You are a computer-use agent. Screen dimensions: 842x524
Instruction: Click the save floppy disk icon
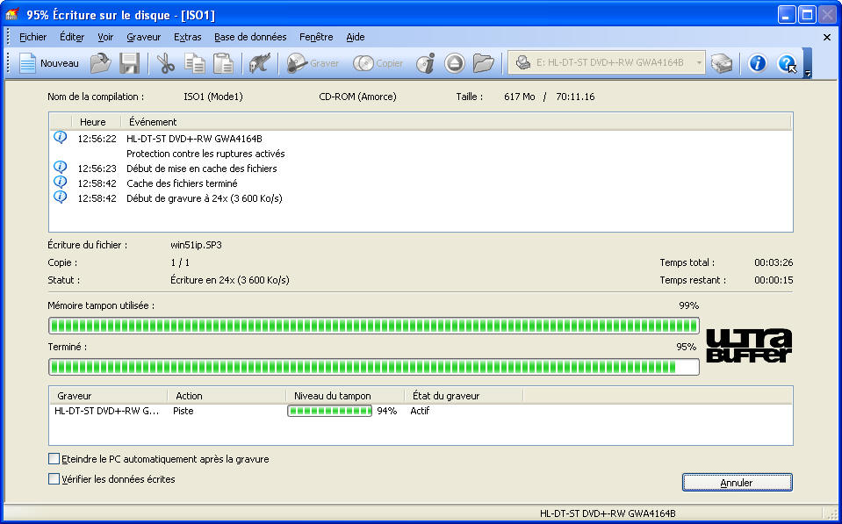[129, 63]
